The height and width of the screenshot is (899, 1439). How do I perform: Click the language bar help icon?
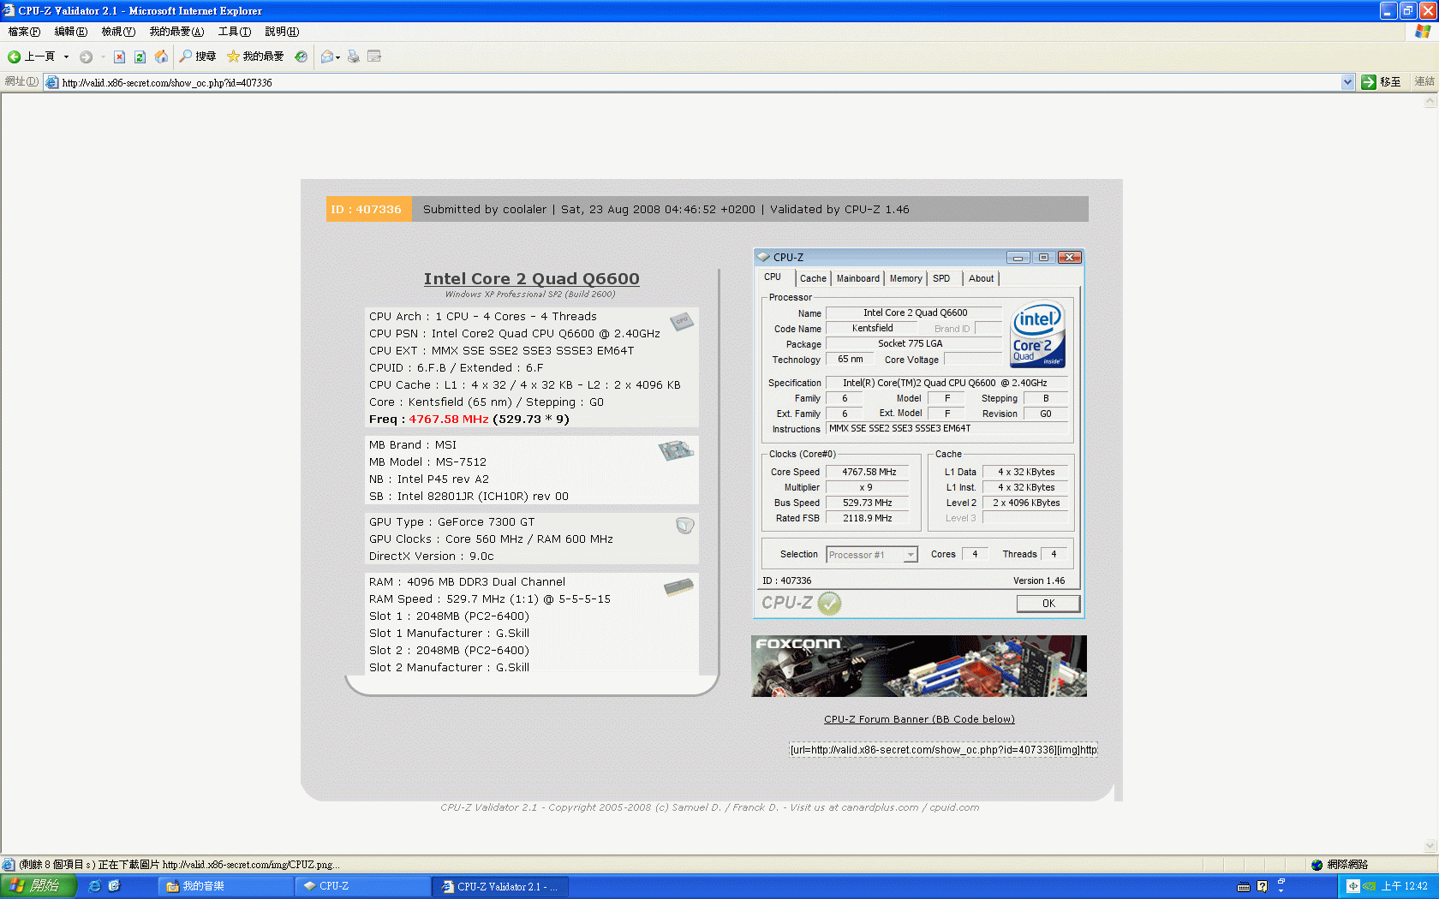tap(1262, 886)
